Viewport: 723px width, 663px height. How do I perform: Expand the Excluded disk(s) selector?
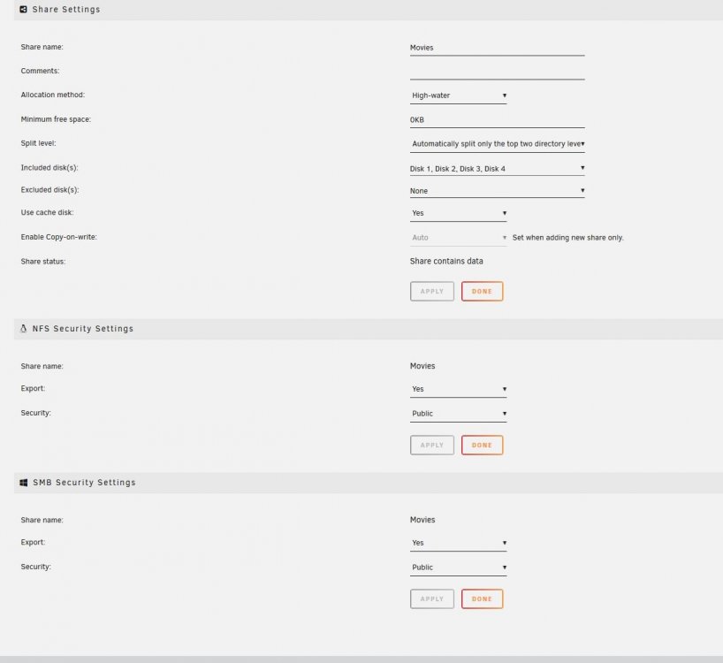coord(497,191)
